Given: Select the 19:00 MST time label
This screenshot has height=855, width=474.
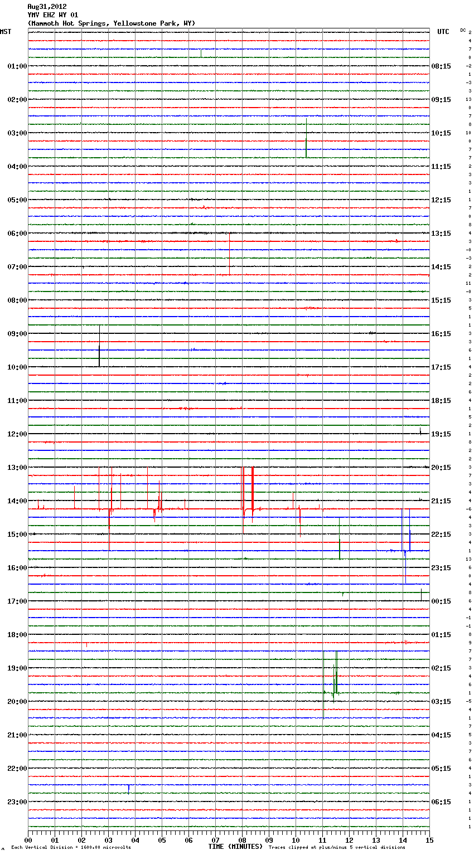Looking at the screenshot, I should click(17, 668).
